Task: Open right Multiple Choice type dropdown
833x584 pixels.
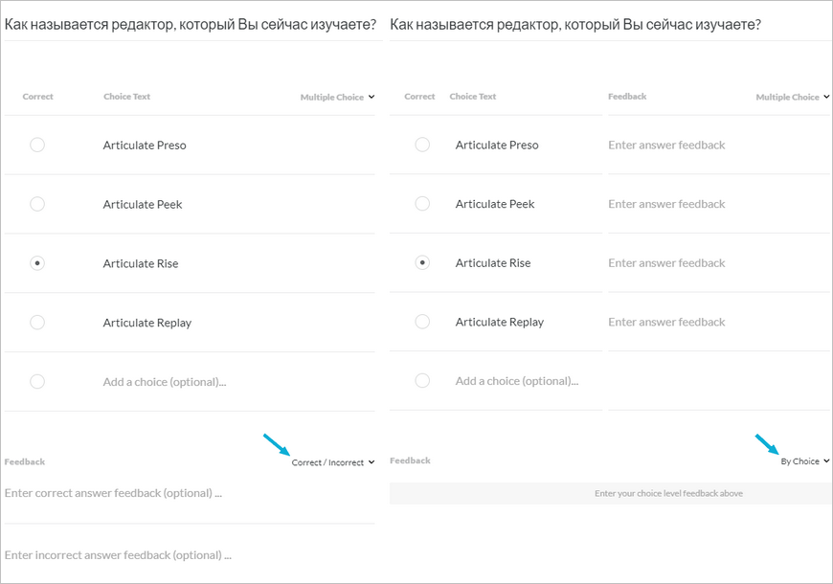Action: [x=792, y=97]
